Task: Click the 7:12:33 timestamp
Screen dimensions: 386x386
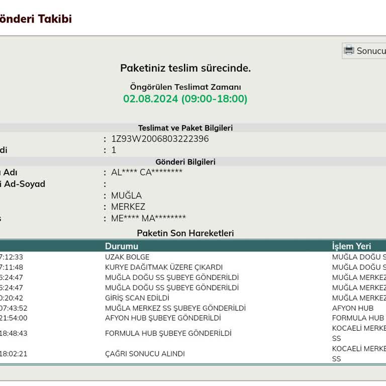Action: (x=12, y=257)
